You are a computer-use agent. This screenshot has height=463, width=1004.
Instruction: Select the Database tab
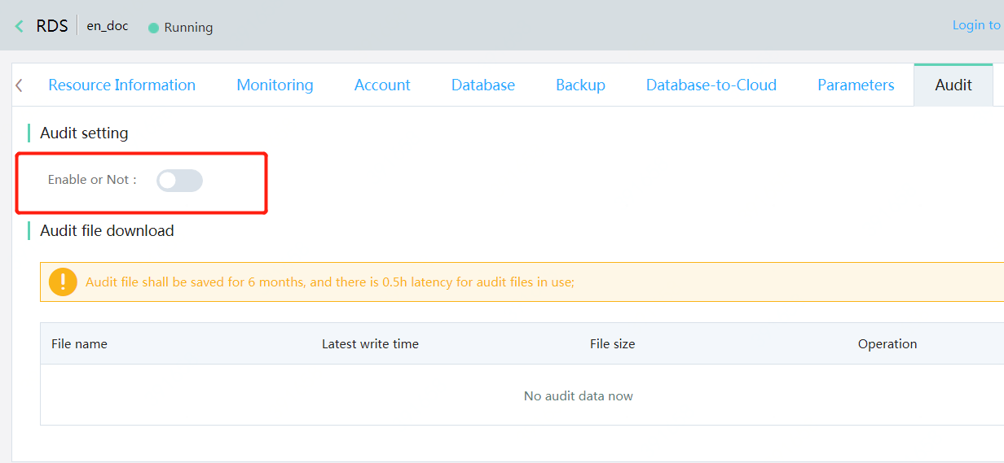pyautogui.click(x=483, y=85)
